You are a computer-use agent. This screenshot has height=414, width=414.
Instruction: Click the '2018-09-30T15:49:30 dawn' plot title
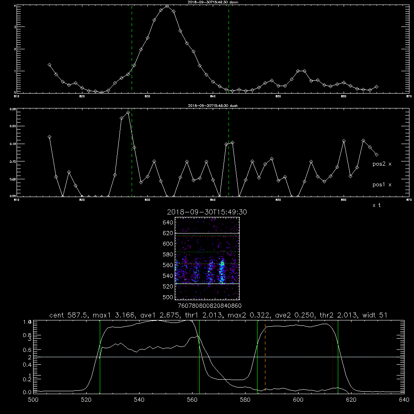click(213, 2)
